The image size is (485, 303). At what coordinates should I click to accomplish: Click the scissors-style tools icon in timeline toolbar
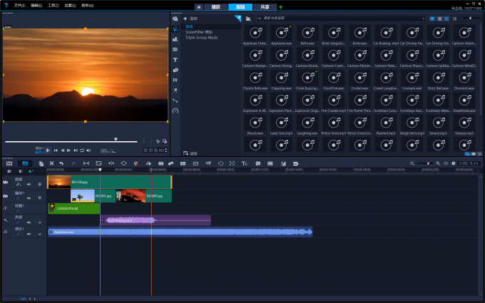coord(51,163)
